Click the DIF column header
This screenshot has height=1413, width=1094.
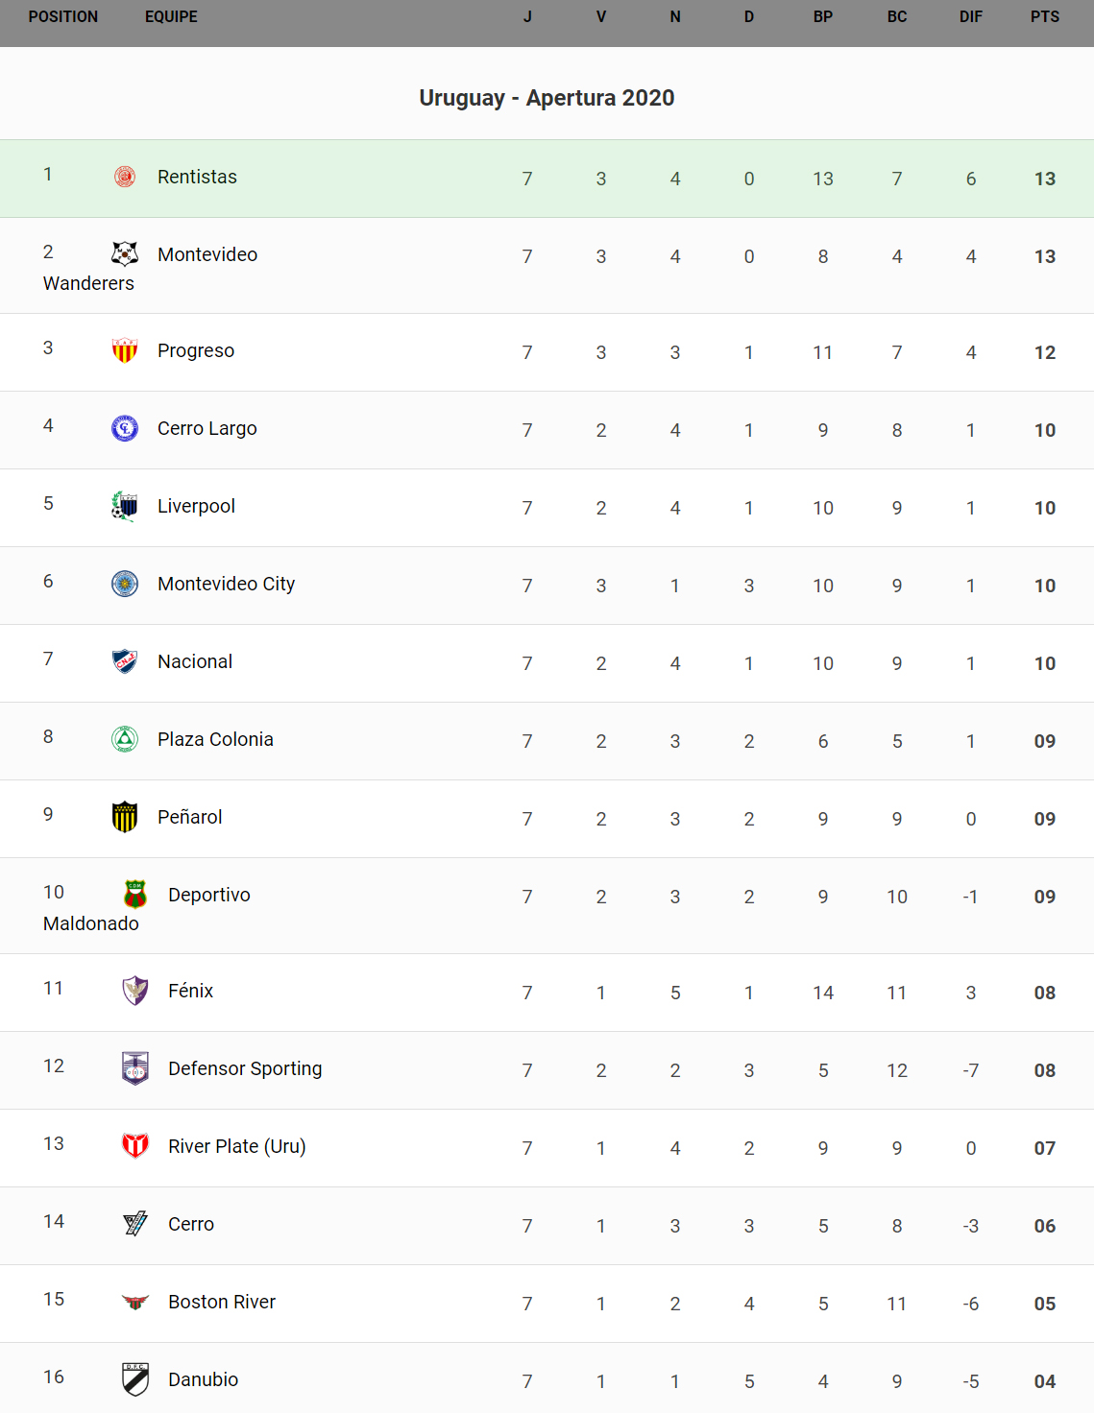970,16
